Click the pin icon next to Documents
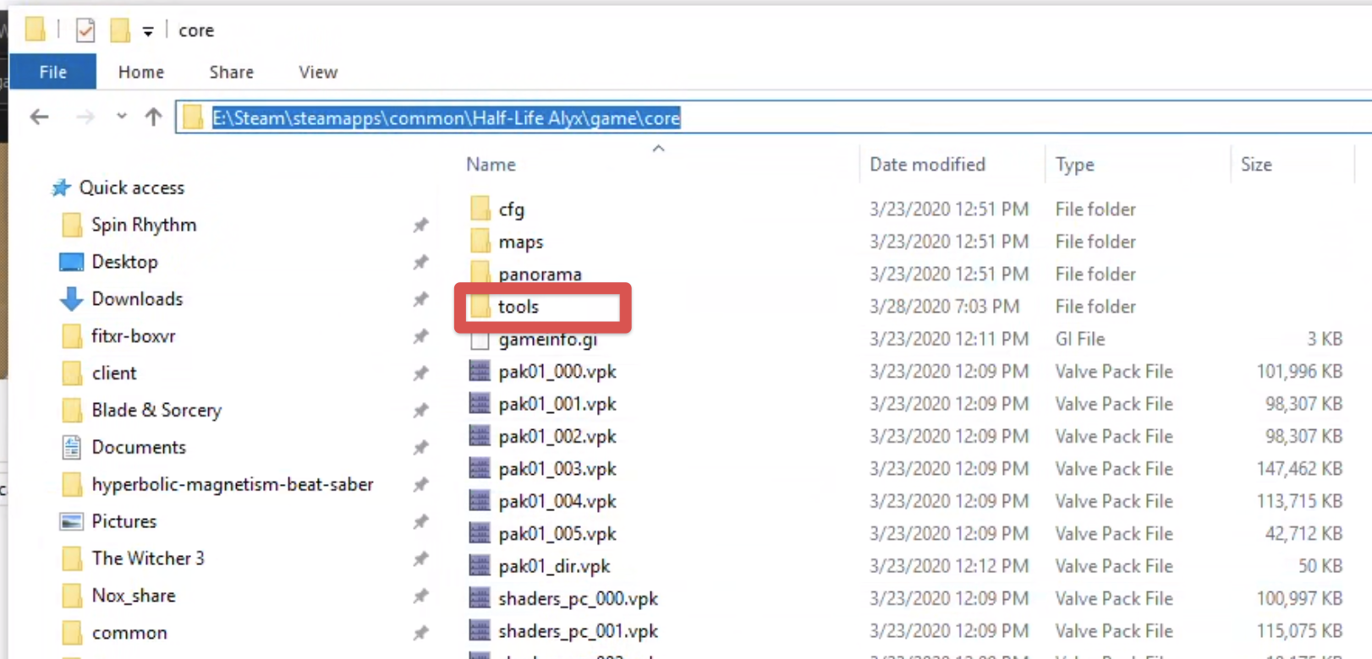This screenshot has height=659, width=1372. click(420, 448)
